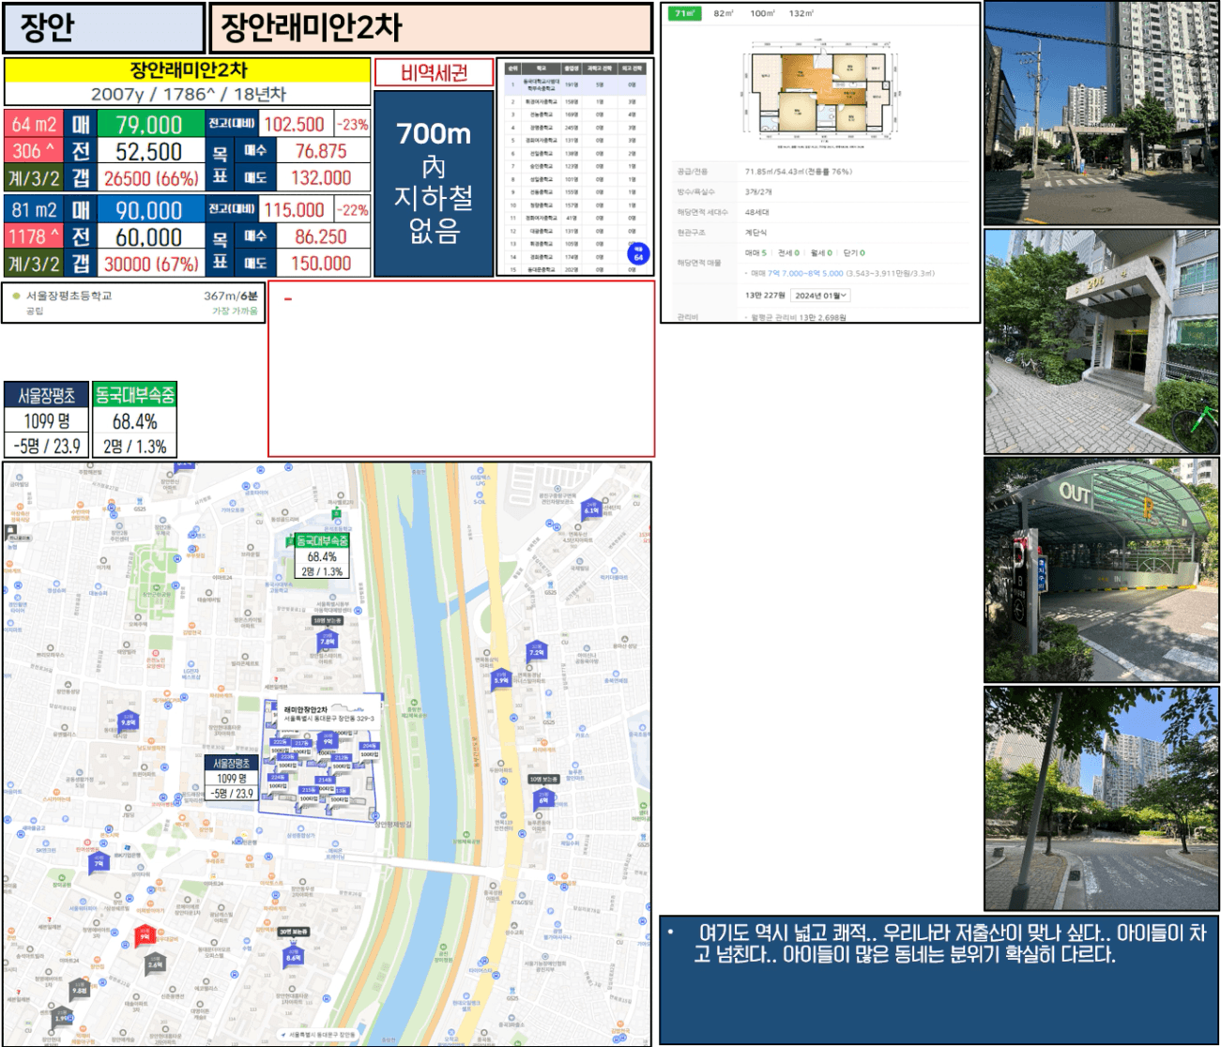Open the 100㎡ area tab
The image size is (1221, 1047).
762,13
